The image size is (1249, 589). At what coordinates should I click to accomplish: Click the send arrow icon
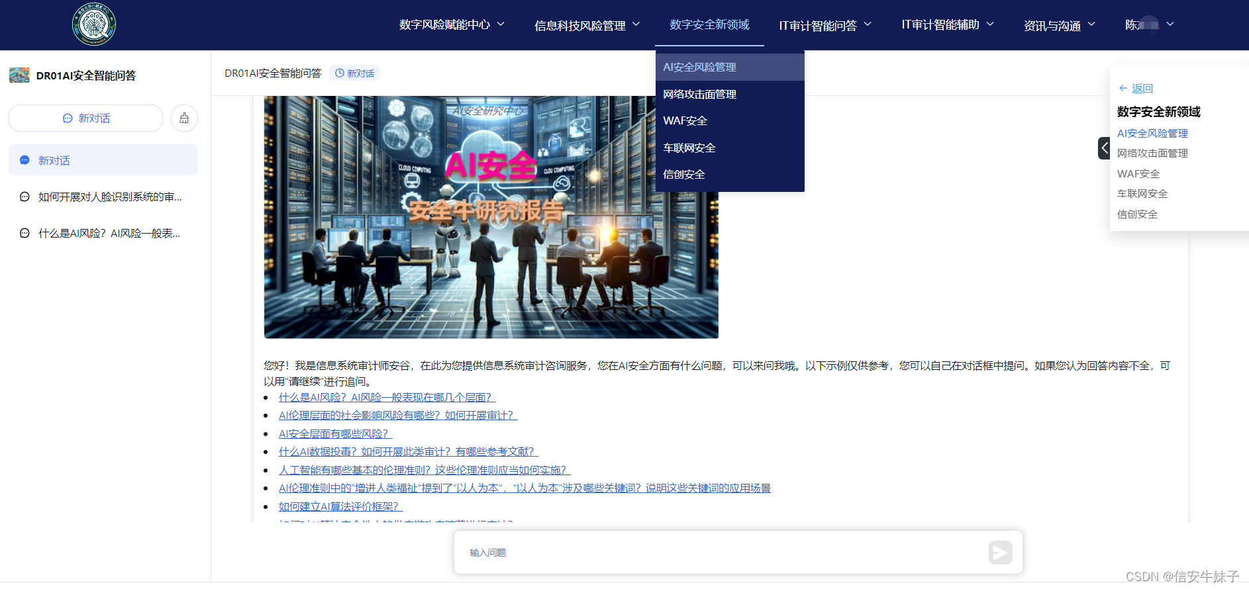coord(1000,552)
